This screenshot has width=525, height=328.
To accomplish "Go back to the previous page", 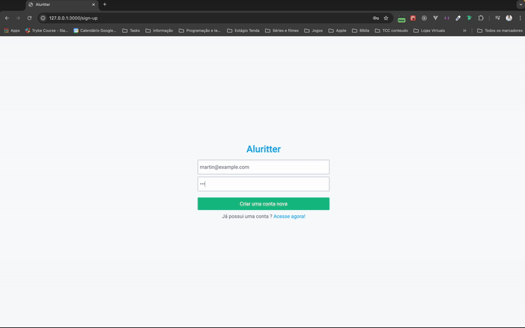I will coord(7,18).
